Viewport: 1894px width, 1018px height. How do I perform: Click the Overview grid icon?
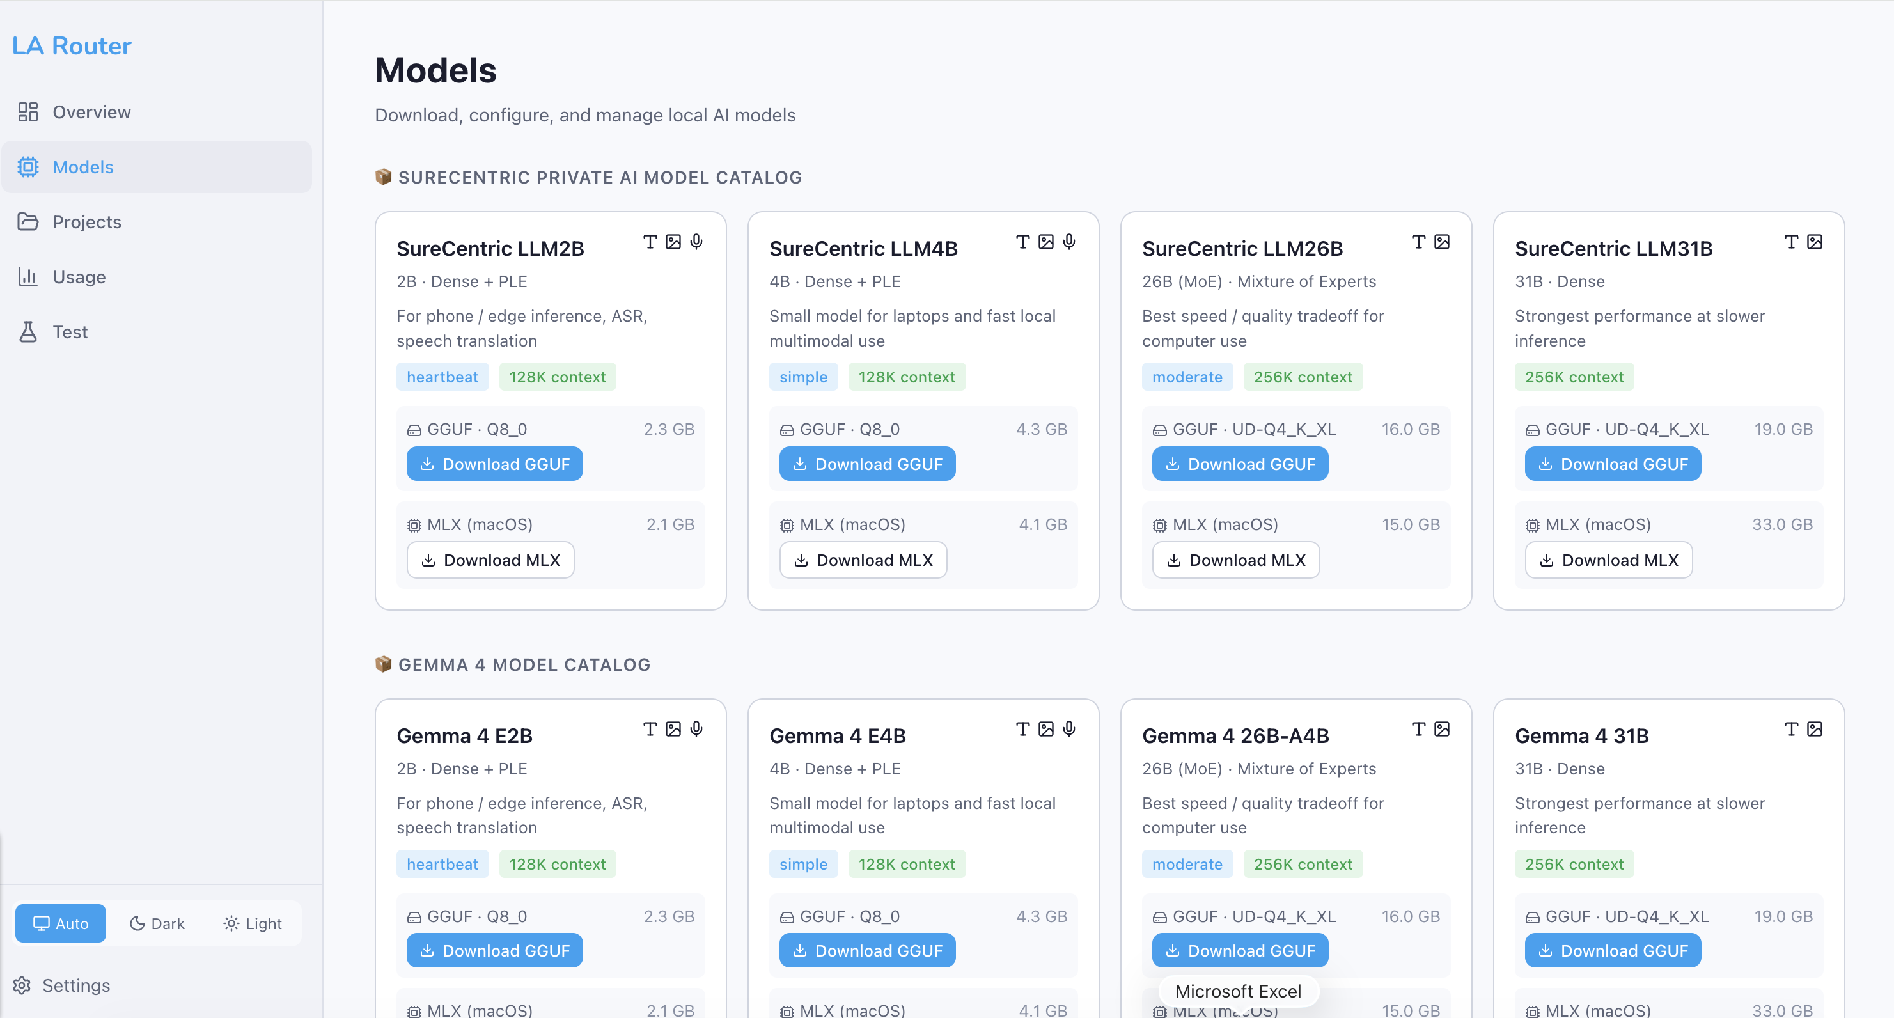pos(28,112)
